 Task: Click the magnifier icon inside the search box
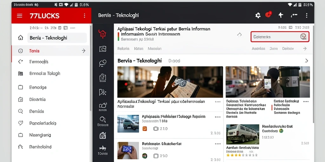click(303, 37)
